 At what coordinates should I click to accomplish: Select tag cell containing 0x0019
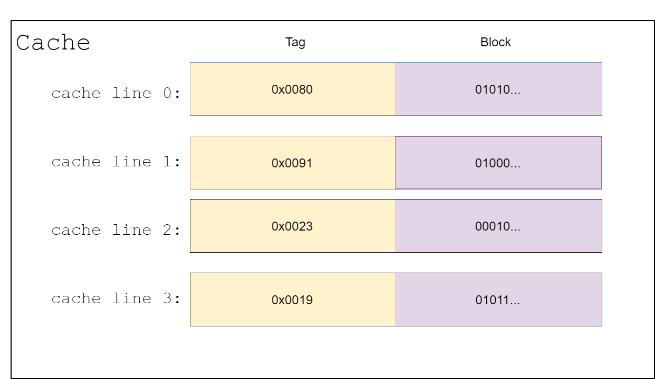[x=293, y=300]
